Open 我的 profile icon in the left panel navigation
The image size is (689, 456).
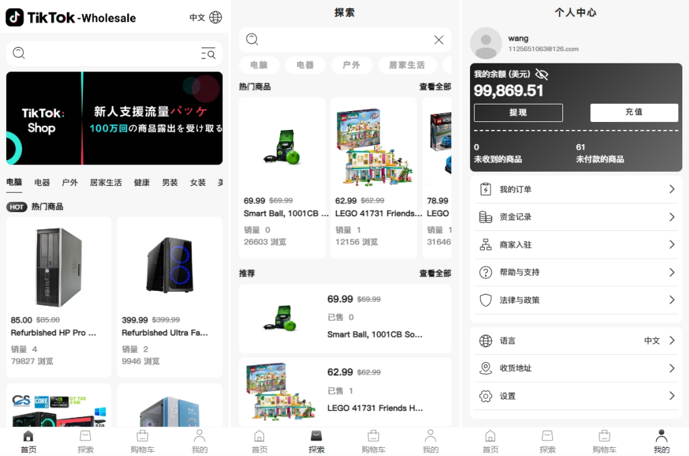pos(199,436)
